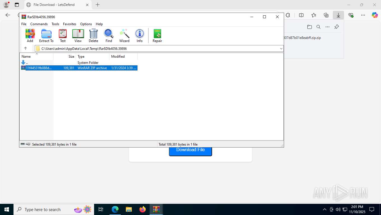Open browser Favorites star icon
The width and height of the screenshot is (381, 215).
tap(314, 15)
